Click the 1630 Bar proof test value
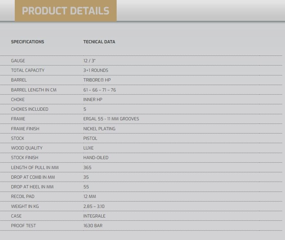Screen dimensions: 285x240 pos(93,226)
